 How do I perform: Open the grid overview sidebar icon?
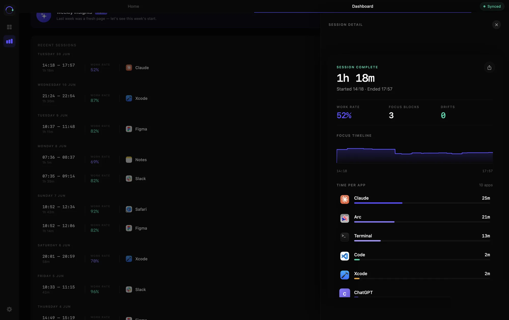coord(9,27)
